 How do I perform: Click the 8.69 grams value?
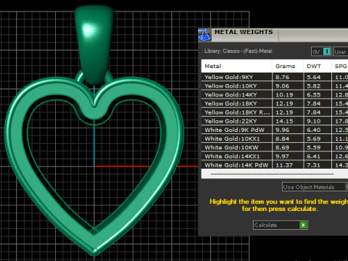point(282,147)
